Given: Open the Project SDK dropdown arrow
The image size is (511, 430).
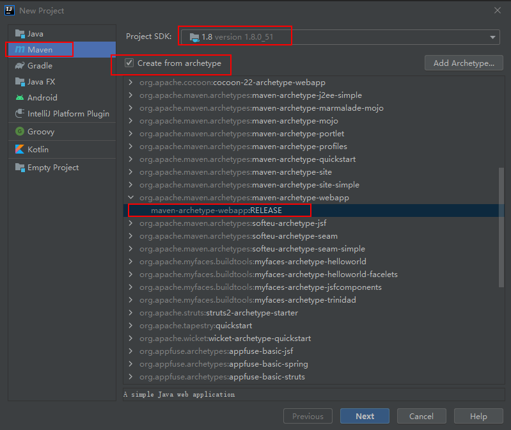Looking at the screenshot, I should [x=492, y=37].
